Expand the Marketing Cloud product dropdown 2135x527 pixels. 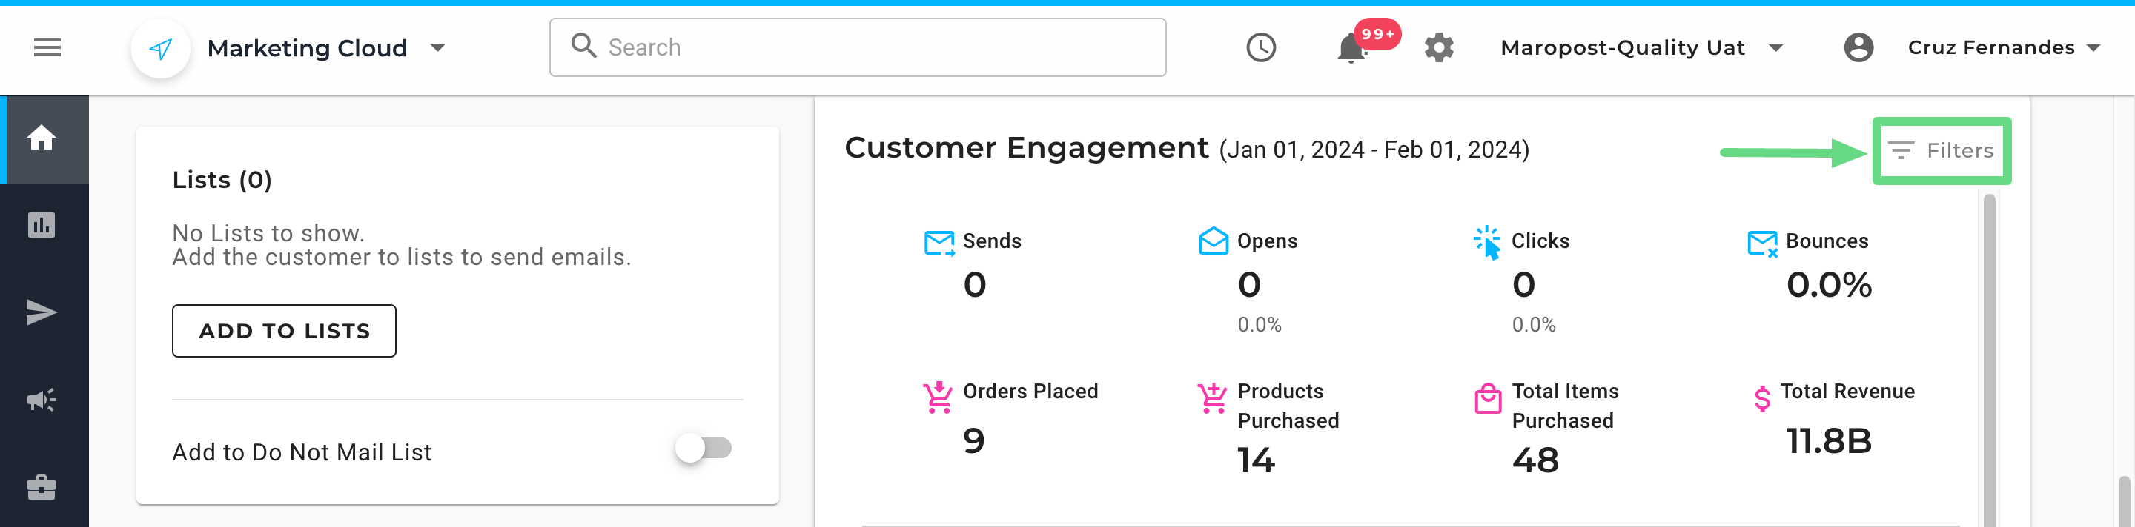(x=437, y=48)
